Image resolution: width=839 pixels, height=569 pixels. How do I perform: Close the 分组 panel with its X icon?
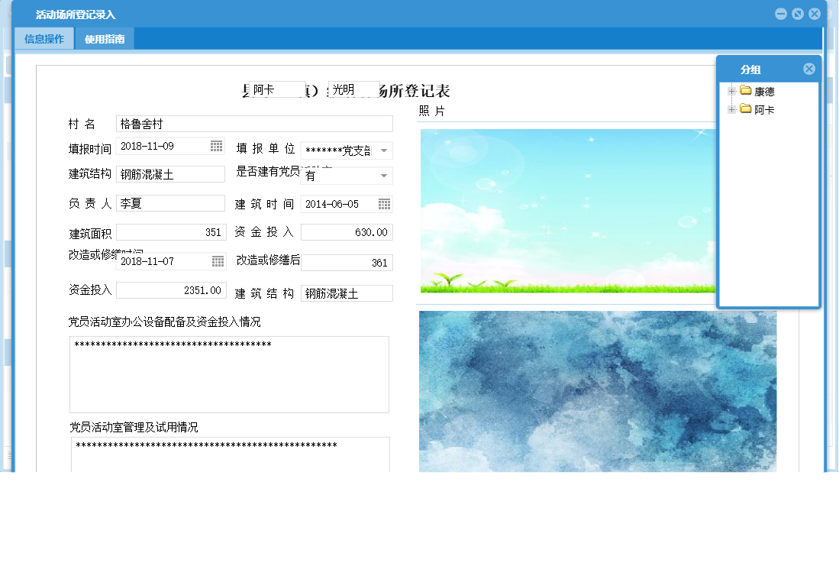pyautogui.click(x=808, y=68)
